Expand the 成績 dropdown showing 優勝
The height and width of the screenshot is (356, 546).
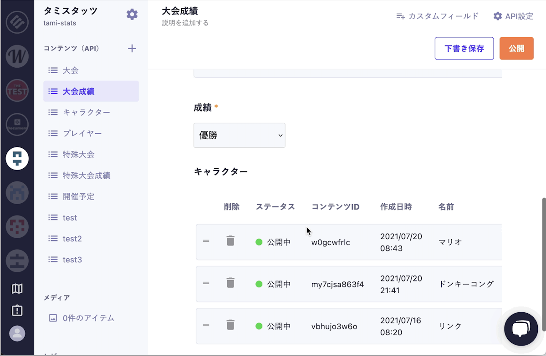pos(240,135)
